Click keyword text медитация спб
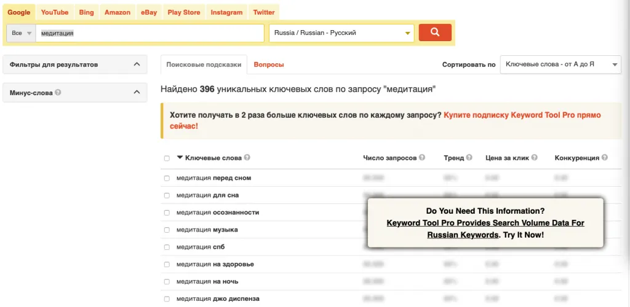The height and width of the screenshot is (307, 630). pyautogui.click(x=201, y=247)
